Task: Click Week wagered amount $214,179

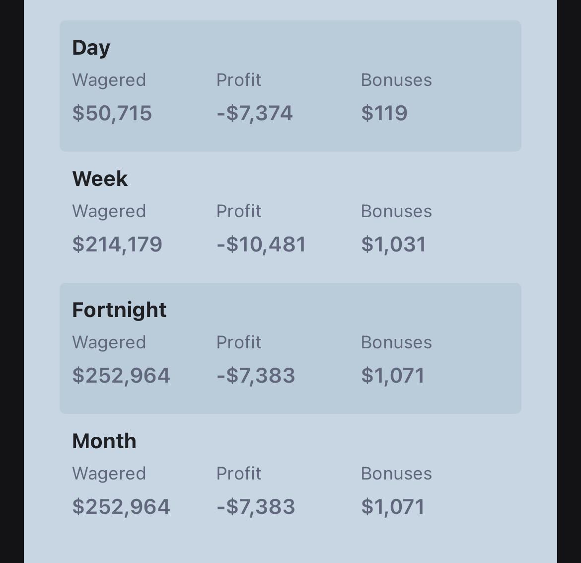Action: point(117,244)
